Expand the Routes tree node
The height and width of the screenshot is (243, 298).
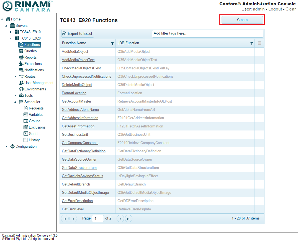[x=15, y=77]
